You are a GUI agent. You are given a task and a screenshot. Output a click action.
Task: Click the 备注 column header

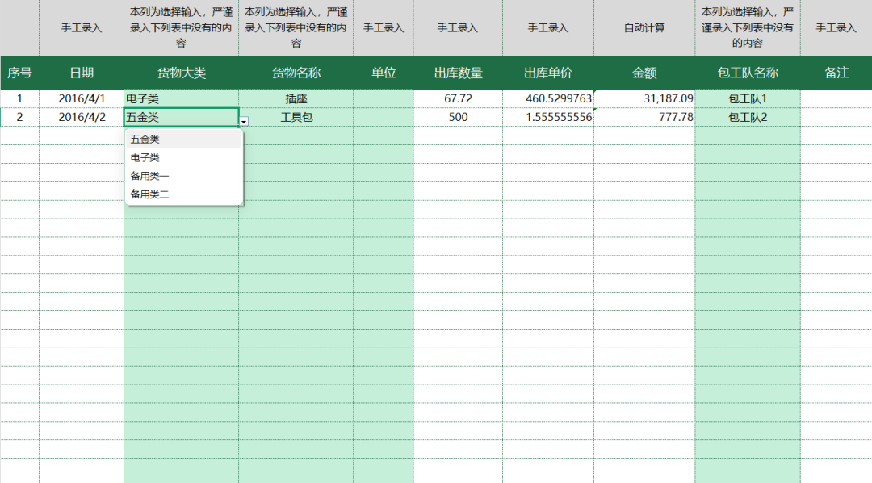click(837, 73)
